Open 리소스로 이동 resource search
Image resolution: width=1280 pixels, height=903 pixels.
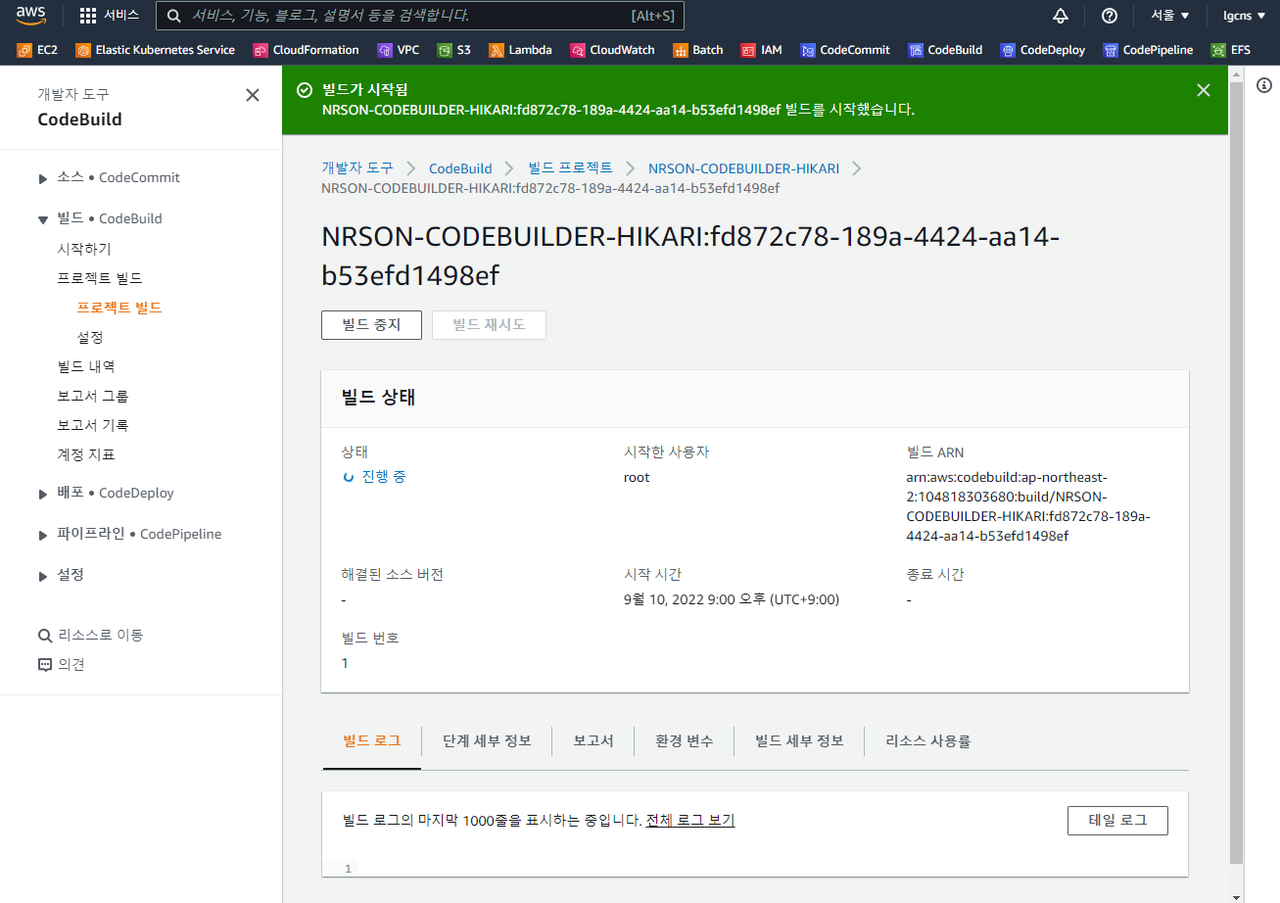tap(90, 635)
